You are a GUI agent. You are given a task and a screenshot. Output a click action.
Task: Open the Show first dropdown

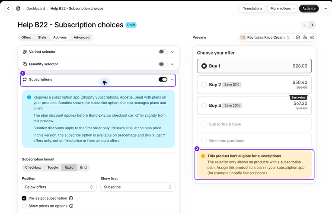tap(138, 187)
